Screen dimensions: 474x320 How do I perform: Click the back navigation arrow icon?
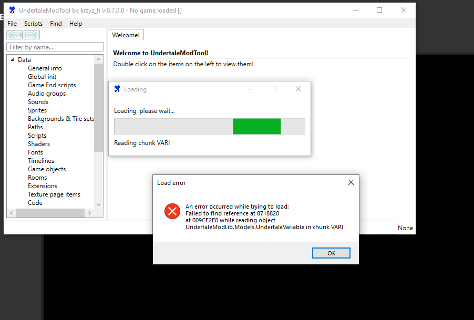coord(15,35)
